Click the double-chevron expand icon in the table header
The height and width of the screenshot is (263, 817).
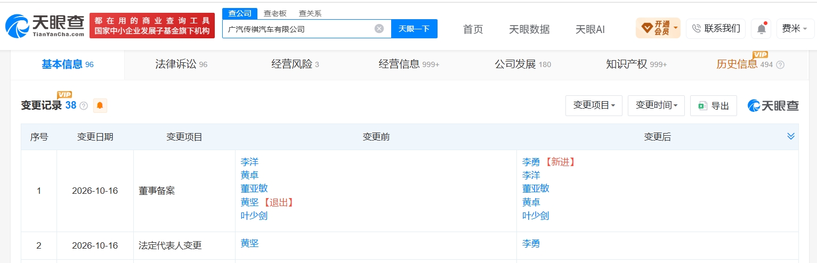pyautogui.click(x=791, y=137)
